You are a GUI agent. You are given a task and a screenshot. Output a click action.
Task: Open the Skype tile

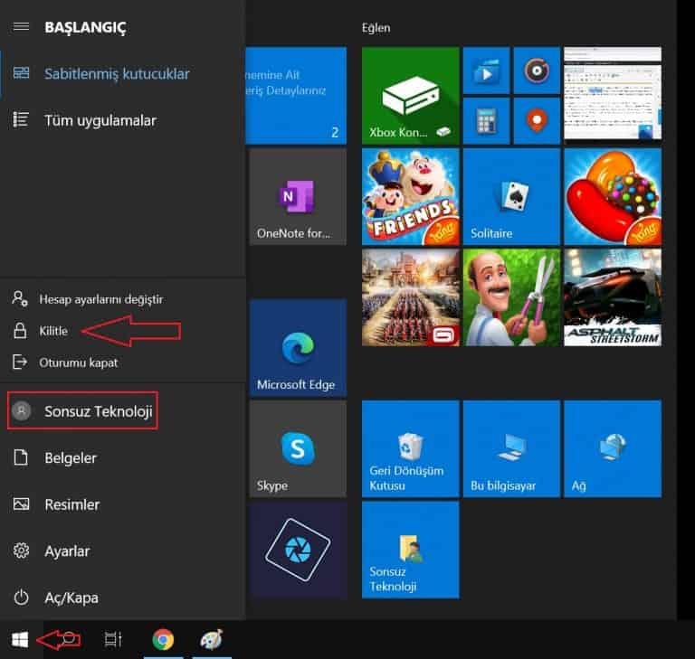pyautogui.click(x=298, y=448)
